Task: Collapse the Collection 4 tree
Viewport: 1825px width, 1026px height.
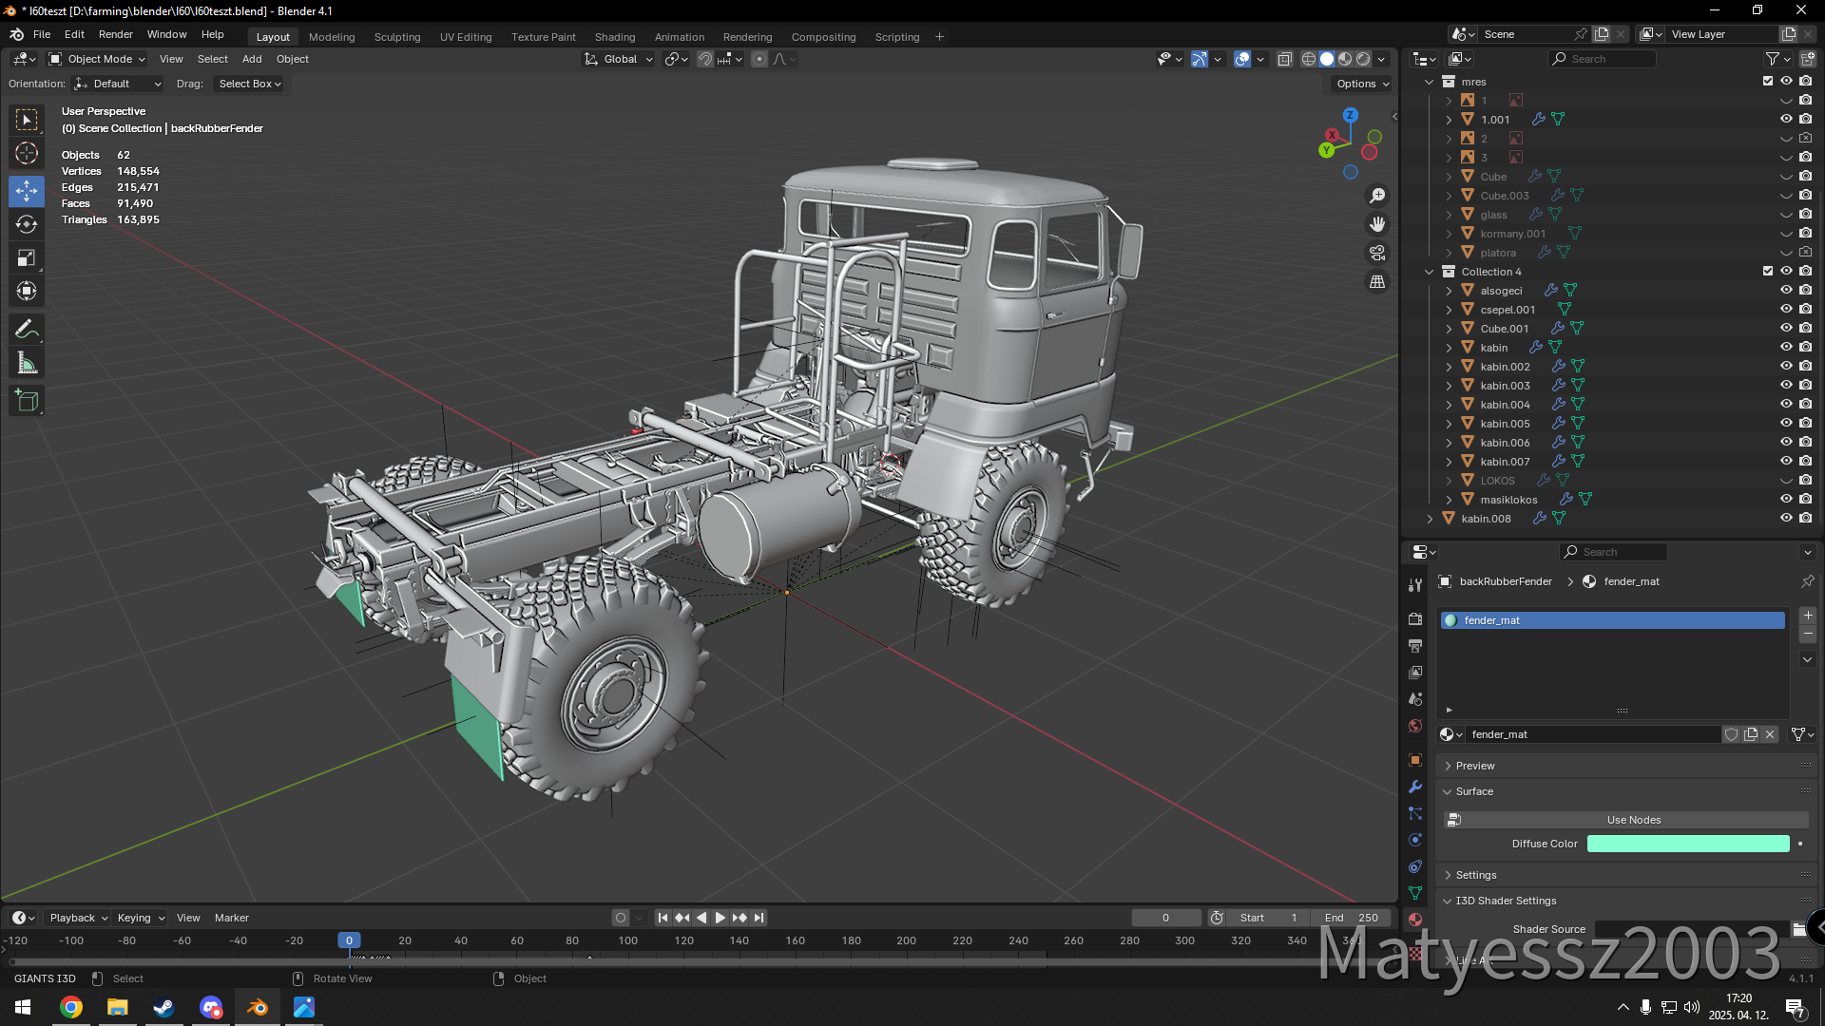Action: (1429, 272)
